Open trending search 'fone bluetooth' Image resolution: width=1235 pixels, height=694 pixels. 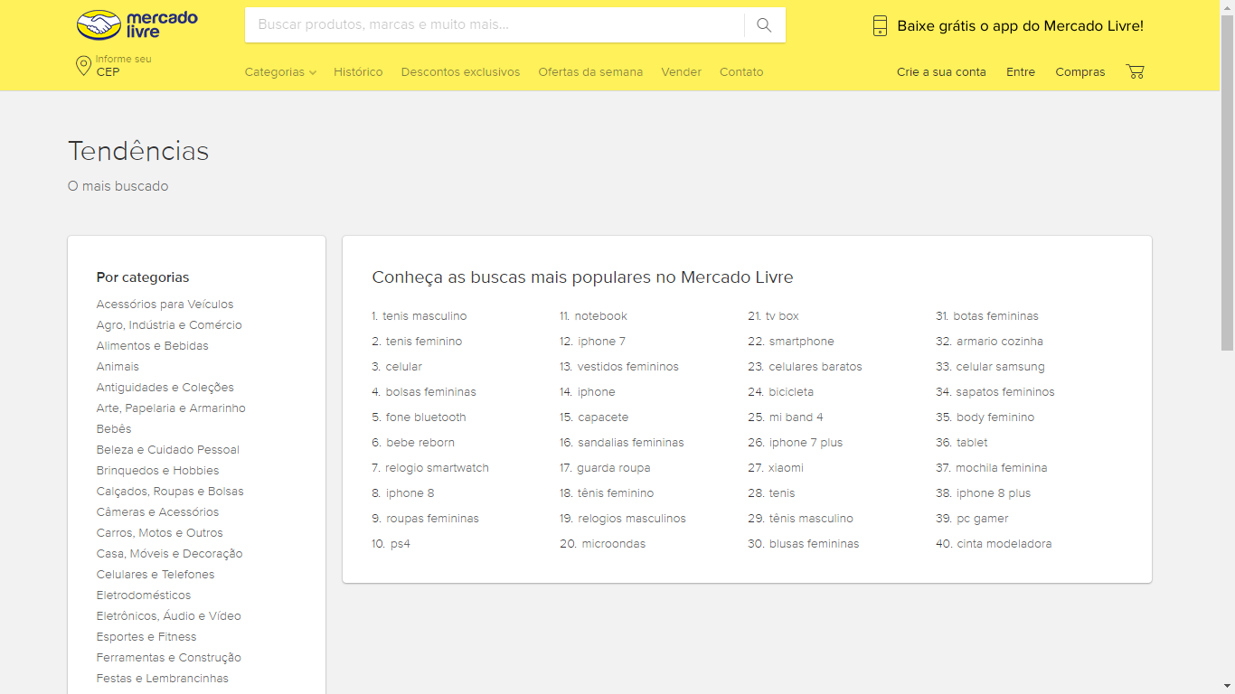coord(426,417)
